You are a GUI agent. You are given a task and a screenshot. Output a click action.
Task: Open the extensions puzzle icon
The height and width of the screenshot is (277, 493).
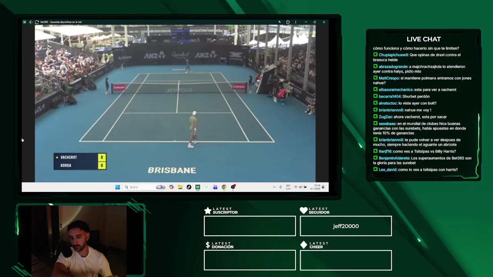click(x=288, y=22)
